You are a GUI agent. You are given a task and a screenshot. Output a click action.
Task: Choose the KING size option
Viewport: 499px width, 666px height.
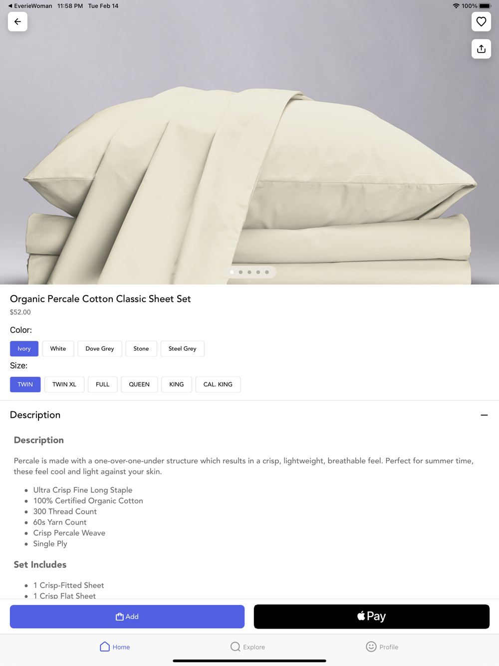coord(177,384)
